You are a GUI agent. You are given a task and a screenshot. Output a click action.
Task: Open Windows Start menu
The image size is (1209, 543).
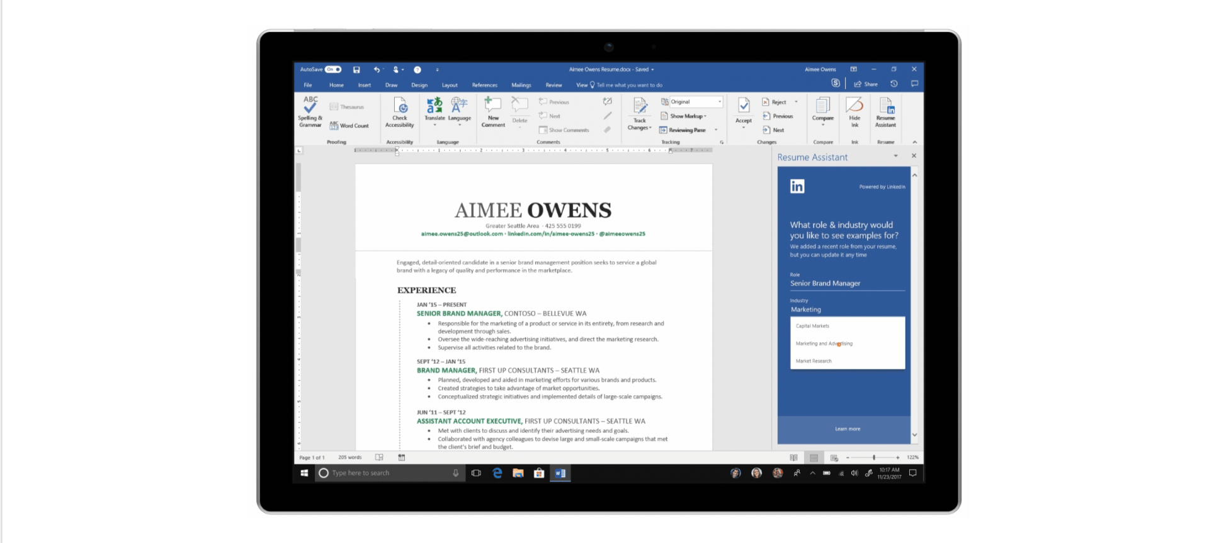(304, 473)
